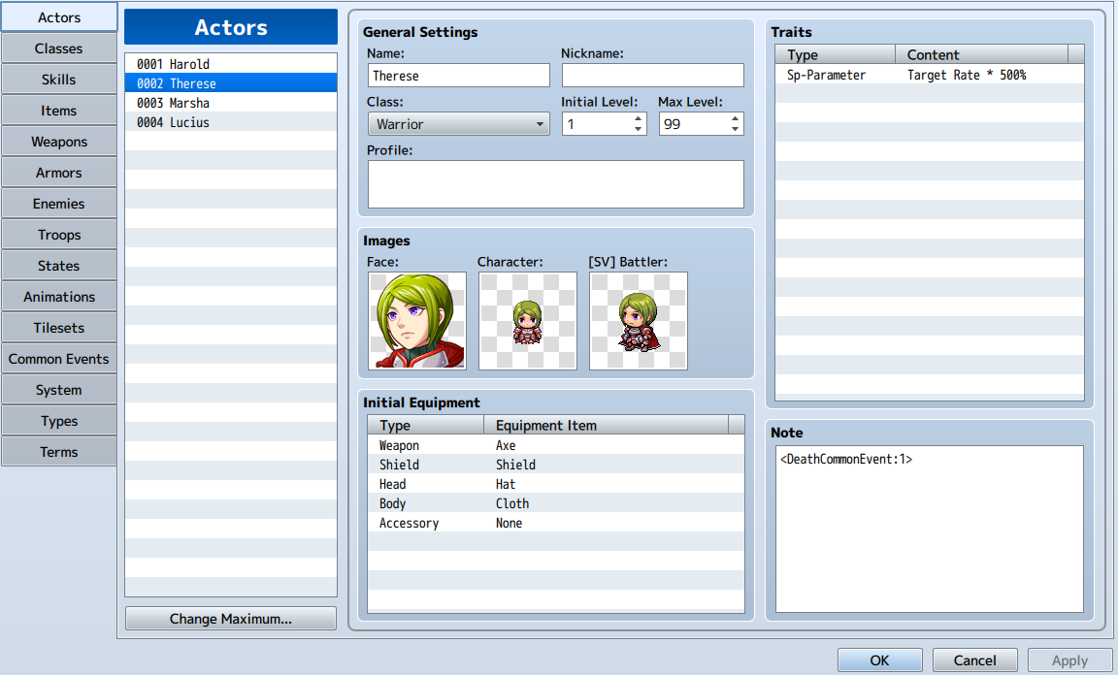Select the Shield equipment row
Screen dimensions: 1118x675
tap(555, 464)
